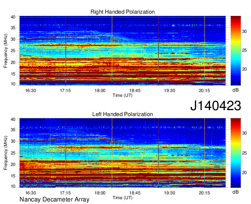The height and width of the screenshot is (204, 251).
Task: Click the 16:30 time tick of the left-handed plot
Action: click(31, 193)
